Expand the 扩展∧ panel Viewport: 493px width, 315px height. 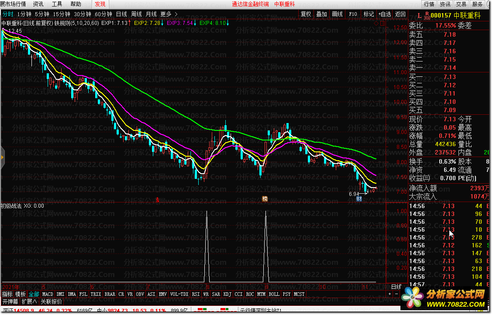click(x=29, y=302)
